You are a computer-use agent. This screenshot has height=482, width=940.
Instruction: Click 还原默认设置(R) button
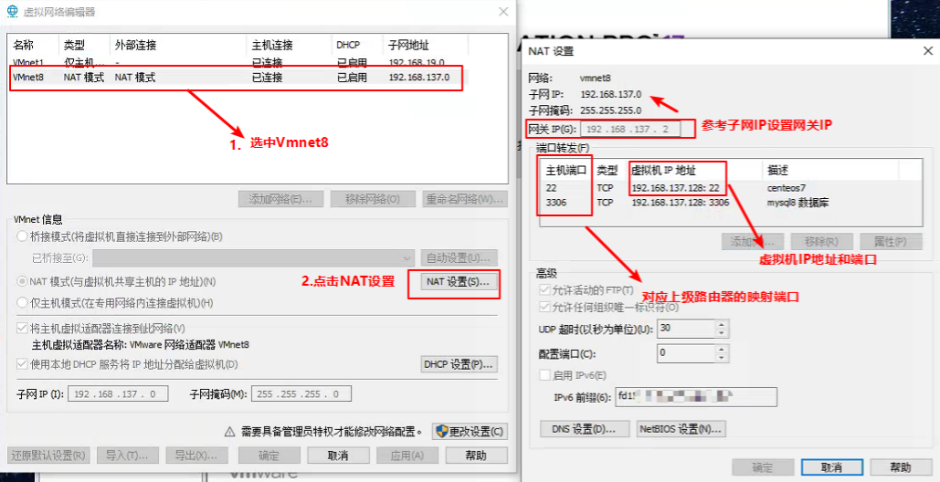(x=49, y=456)
